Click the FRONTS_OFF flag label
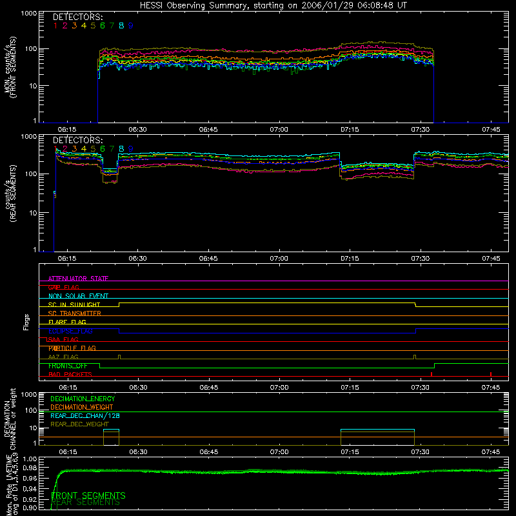The width and height of the screenshot is (516, 516). tap(68, 366)
